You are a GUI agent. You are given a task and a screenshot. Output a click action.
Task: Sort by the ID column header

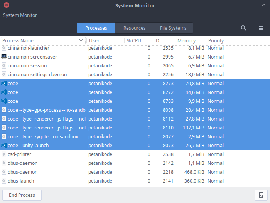click(163, 40)
